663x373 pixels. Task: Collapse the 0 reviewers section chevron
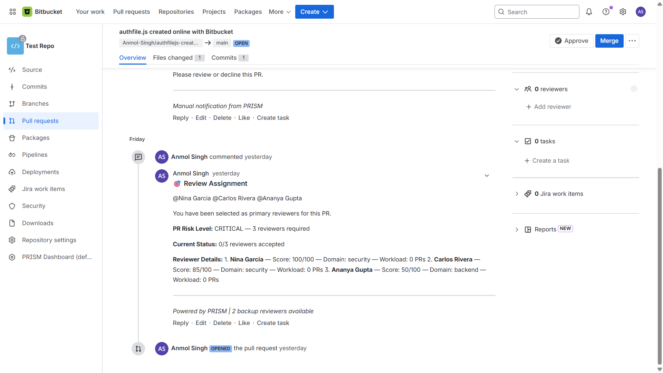click(517, 89)
